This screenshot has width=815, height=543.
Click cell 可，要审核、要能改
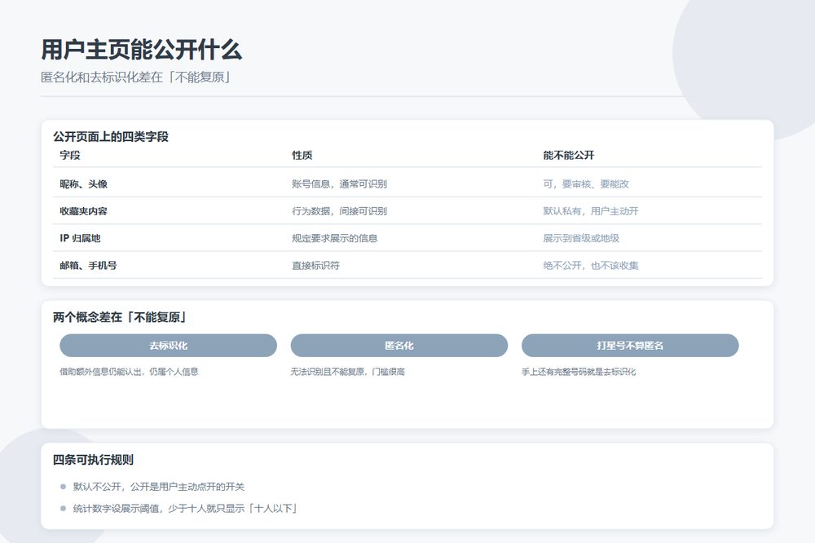(x=586, y=184)
